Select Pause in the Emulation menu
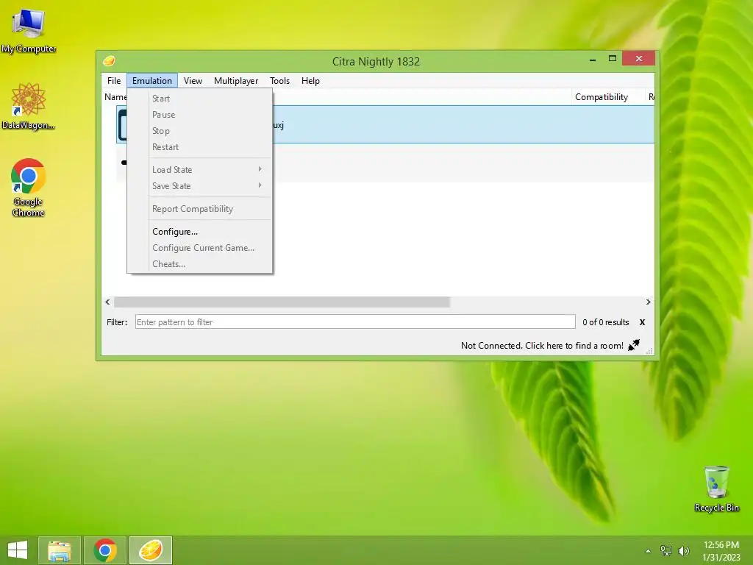The image size is (753, 565). click(200, 115)
